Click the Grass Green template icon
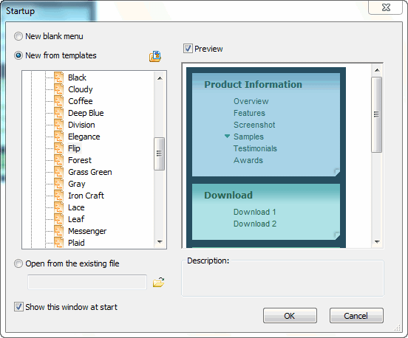 [58, 172]
